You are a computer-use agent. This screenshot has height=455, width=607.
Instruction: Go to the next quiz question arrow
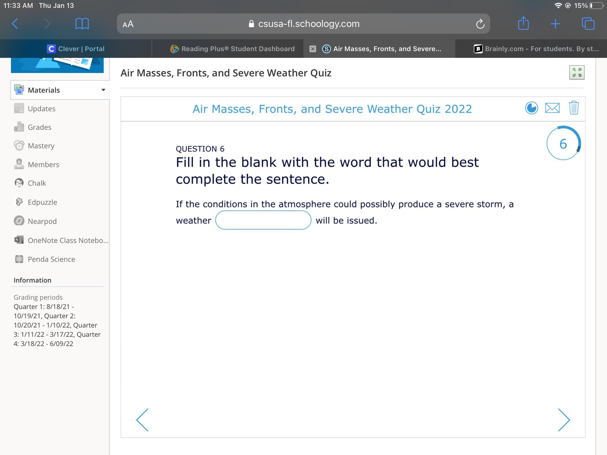click(564, 420)
